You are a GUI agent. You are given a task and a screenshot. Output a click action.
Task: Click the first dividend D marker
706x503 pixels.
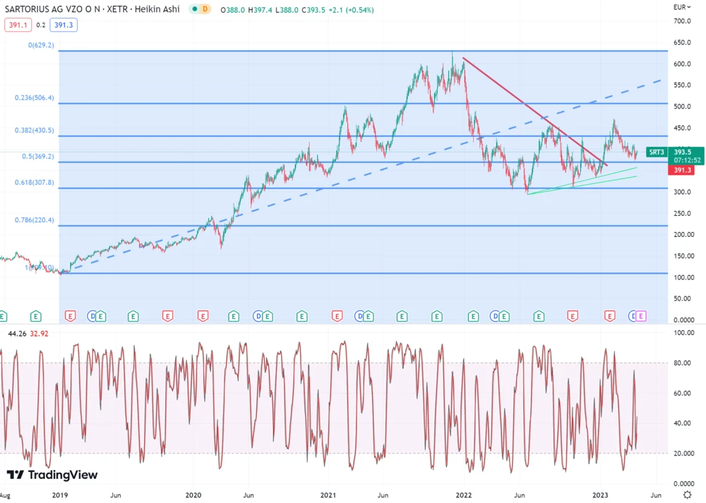click(x=92, y=316)
